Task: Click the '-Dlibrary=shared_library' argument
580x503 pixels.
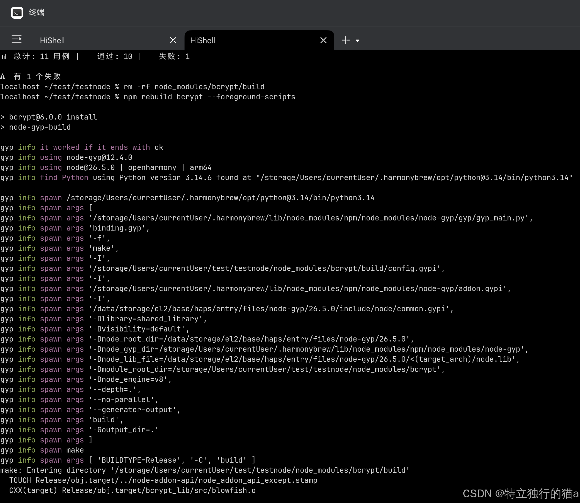Action: (148, 319)
